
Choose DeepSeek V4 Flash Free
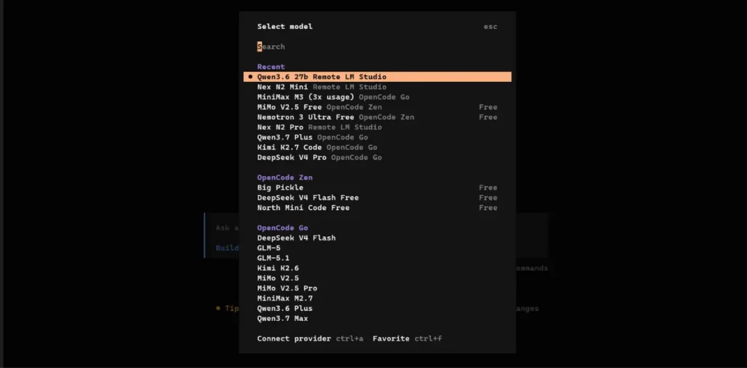377,198
